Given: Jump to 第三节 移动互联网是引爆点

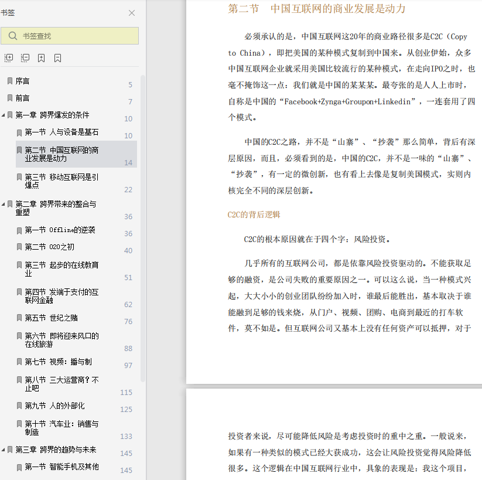Looking at the screenshot, I should [61, 180].
